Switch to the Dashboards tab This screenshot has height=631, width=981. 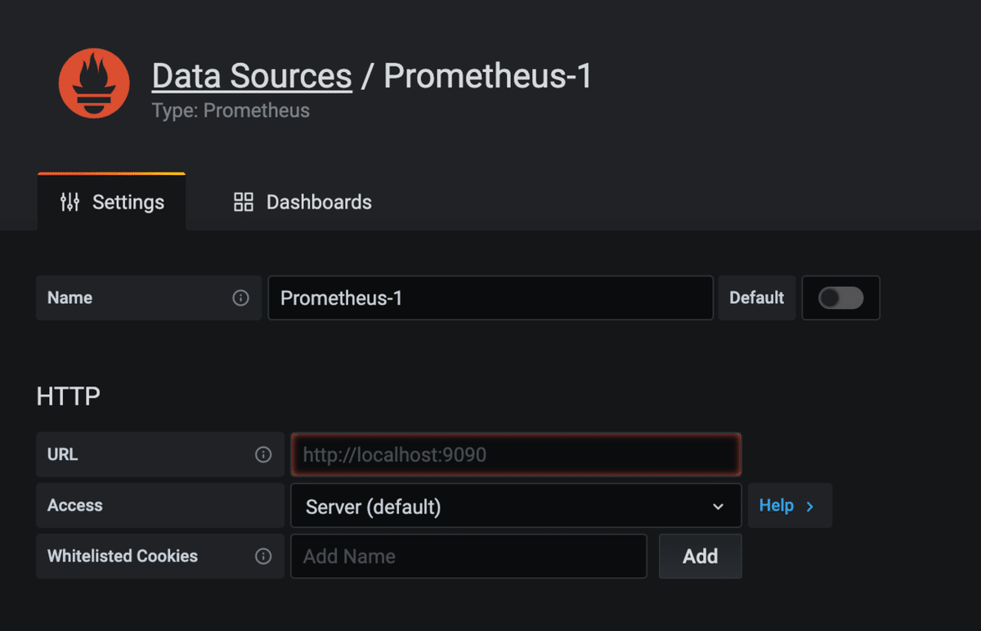pos(303,203)
